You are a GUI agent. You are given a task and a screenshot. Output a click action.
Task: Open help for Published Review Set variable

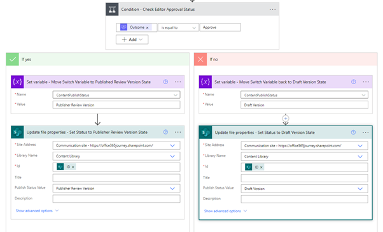coord(165,82)
